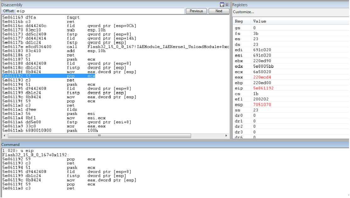Select the esp register value 7051070
The width and height of the screenshot is (350, 198).
[x=262, y=104]
